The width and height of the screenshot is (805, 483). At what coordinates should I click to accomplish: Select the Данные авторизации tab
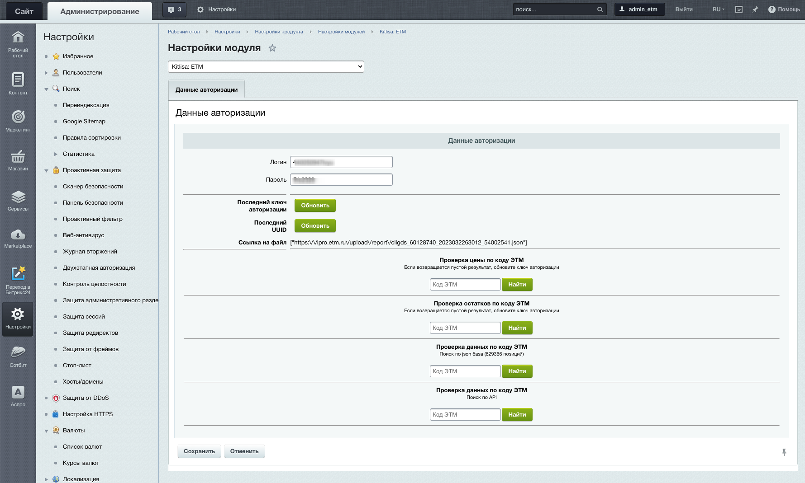click(x=206, y=89)
